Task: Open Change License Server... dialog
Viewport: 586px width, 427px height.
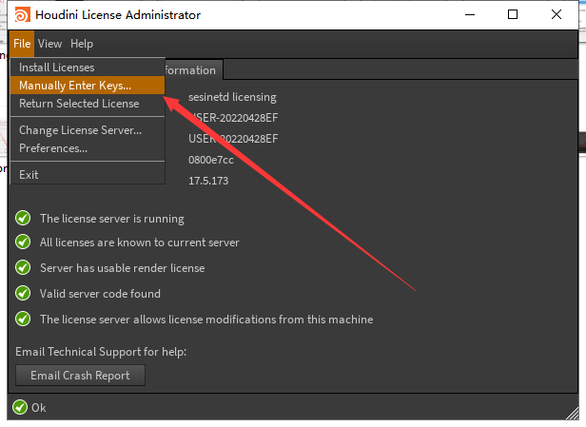Action: tap(88, 130)
